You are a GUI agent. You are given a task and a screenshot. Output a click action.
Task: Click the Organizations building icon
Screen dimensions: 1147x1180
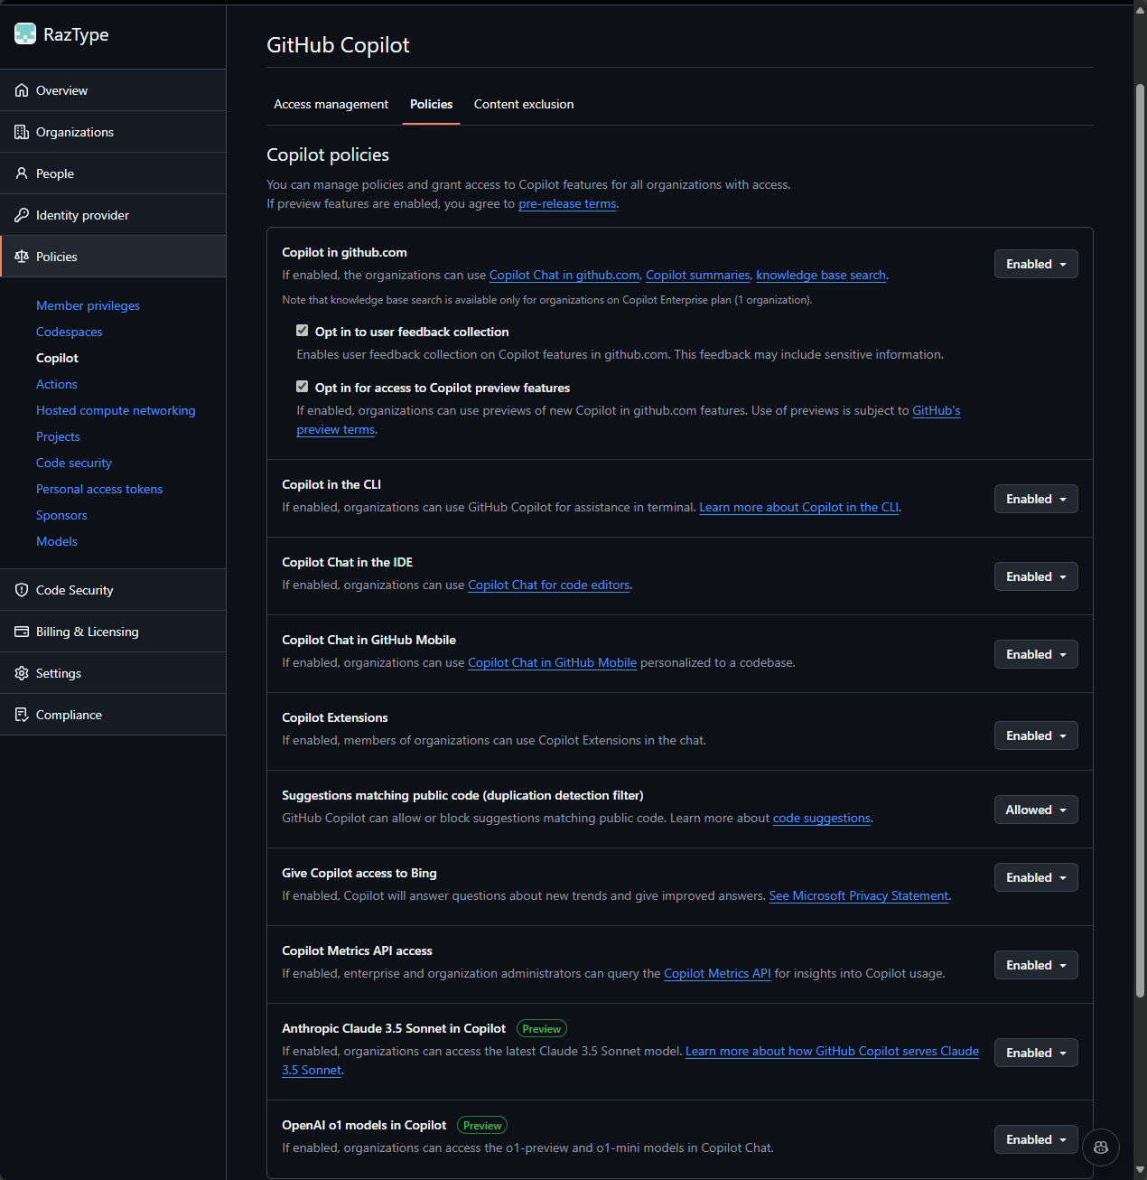pyautogui.click(x=22, y=132)
